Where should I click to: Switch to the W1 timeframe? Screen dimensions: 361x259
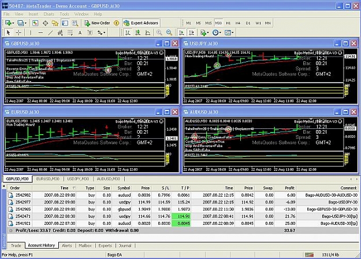coord(258,23)
